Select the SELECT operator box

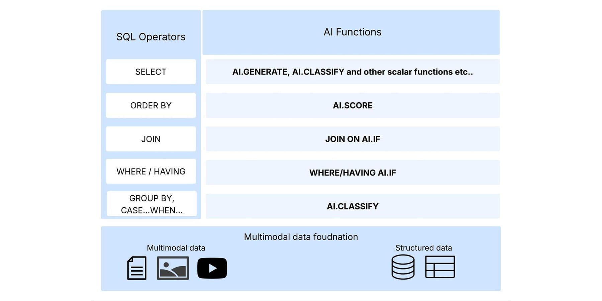(151, 72)
